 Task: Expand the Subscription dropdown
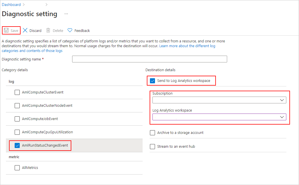tap(219, 100)
